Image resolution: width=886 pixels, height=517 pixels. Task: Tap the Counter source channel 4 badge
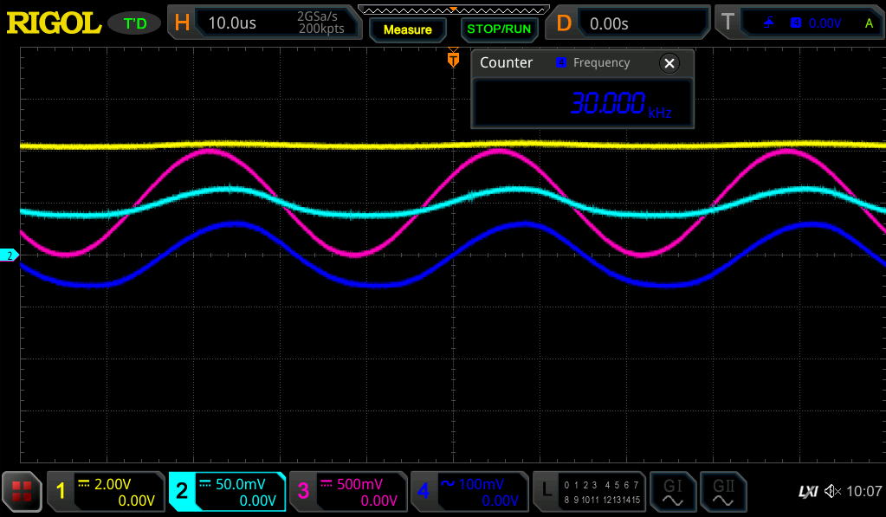[560, 62]
